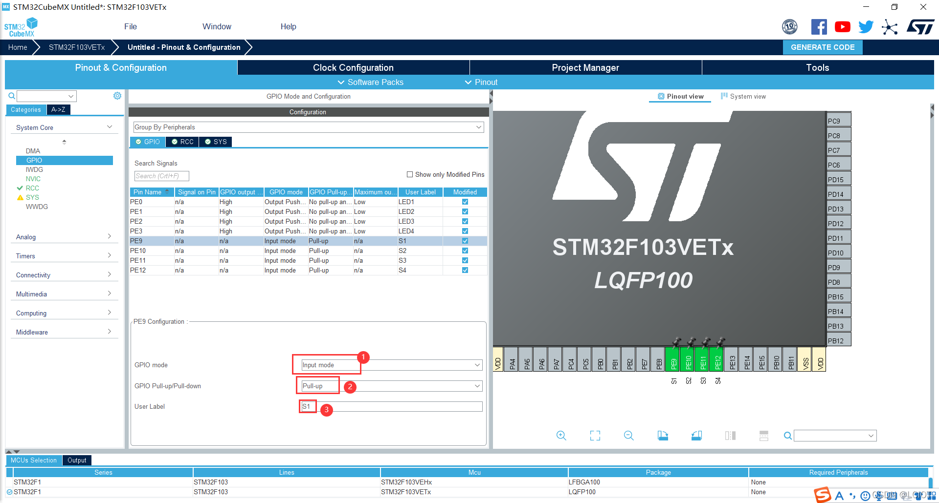This screenshot has height=503, width=939.
Task: Collapse the System Core category
Action: coord(64,127)
